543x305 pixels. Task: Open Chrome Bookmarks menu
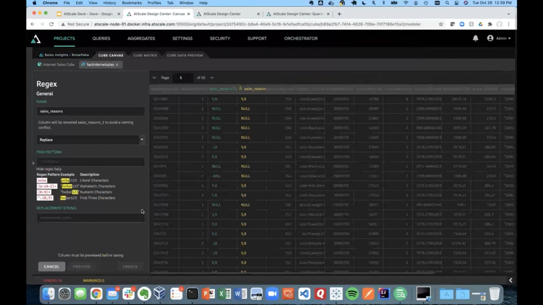point(132,3)
